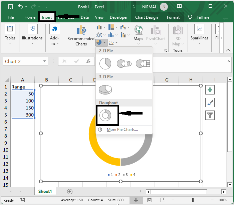Screen dimensions: 234x205
Task: Click Insert Pie or Doughnut Chart button
Action: [x=101, y=42]
